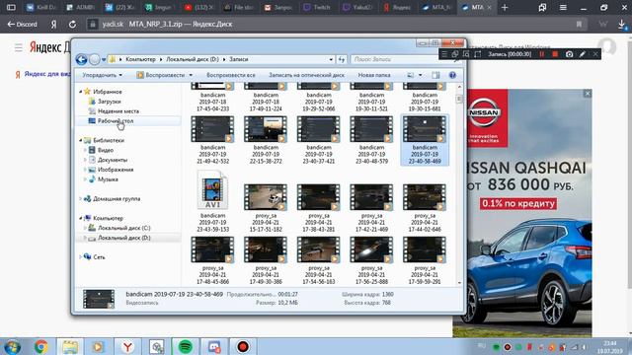Open the Bandicam recording bar menu icon
Viewport: 632px width, 355px height.
(444, 54)
